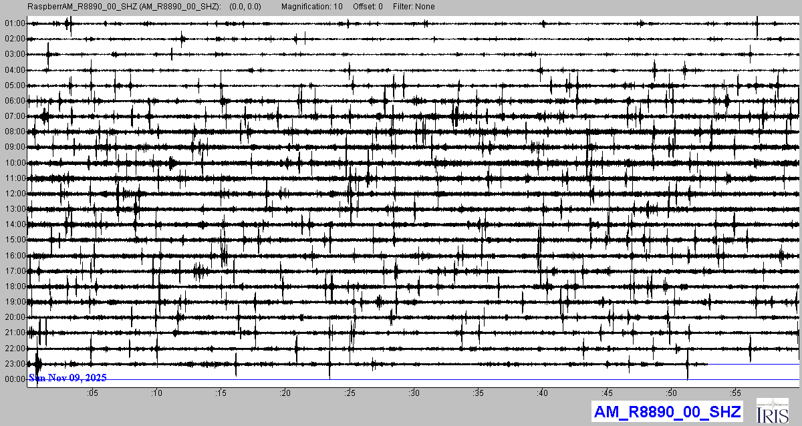
Task: Click the :45 minute axis tick
Action: (x=608, y=393)
